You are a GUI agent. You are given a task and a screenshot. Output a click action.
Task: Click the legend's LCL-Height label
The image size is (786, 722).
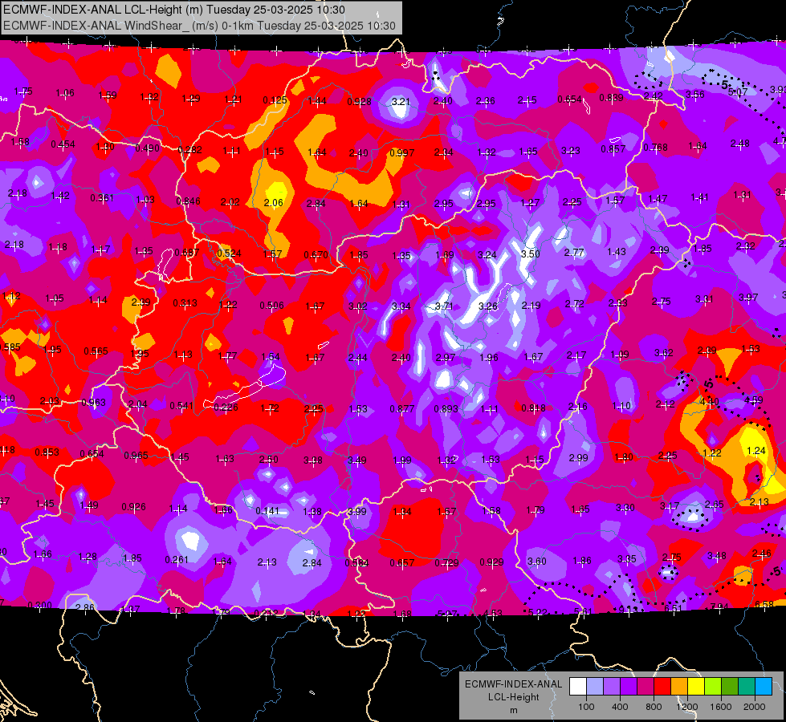pos(513,697)
